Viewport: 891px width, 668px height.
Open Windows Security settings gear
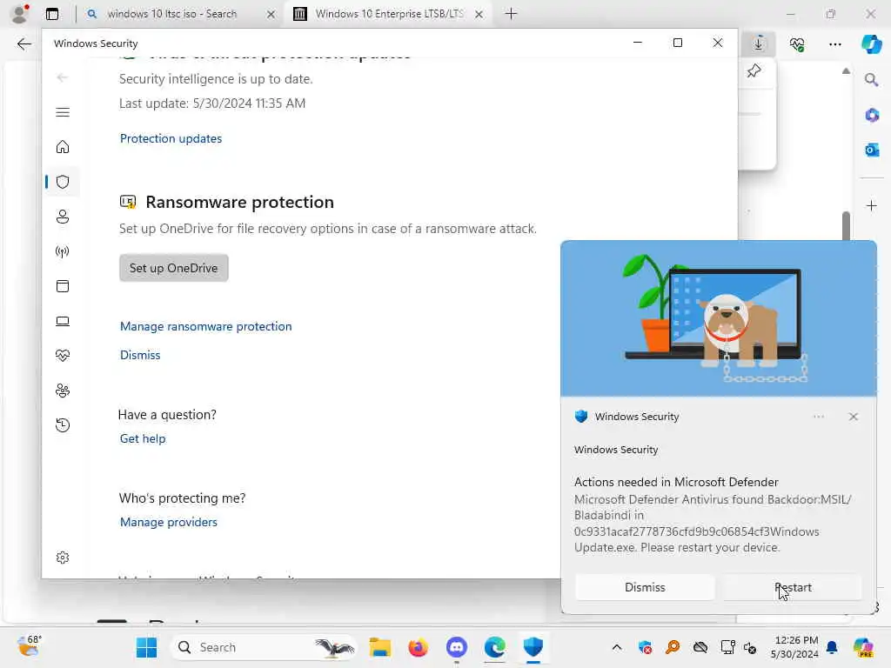[x=63, y=558]
